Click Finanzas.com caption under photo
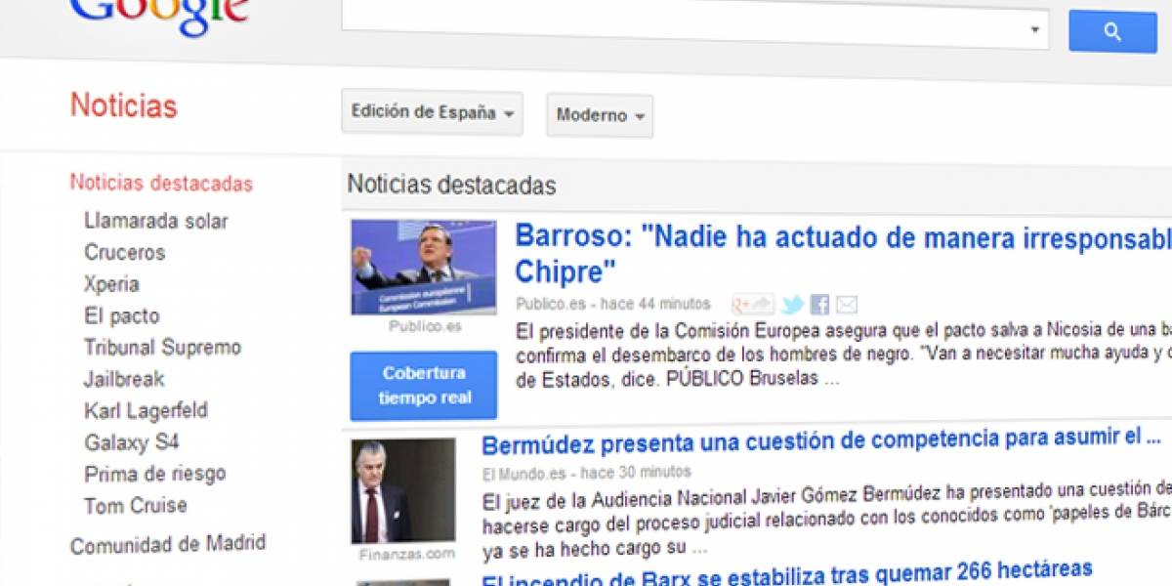 pyautogui.click(x=406, y=554)
